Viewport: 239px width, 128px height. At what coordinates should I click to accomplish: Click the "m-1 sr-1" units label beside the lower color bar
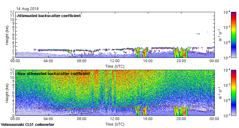[x=220, y=93]
